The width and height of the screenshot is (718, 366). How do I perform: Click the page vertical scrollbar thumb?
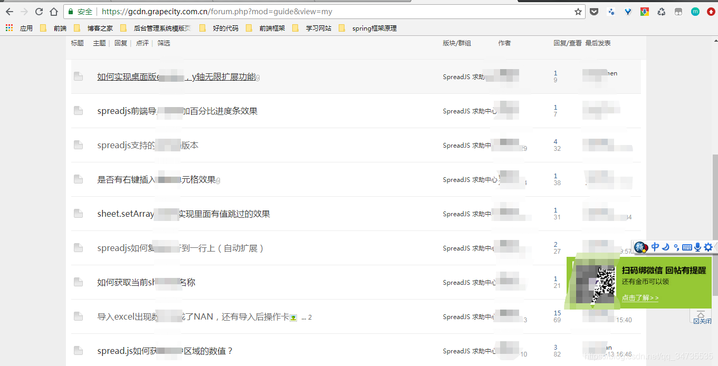715,226
